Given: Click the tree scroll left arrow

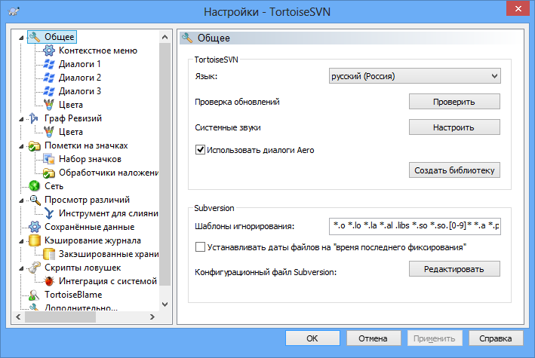Looking at the screenshot, I should coord(18,317).
